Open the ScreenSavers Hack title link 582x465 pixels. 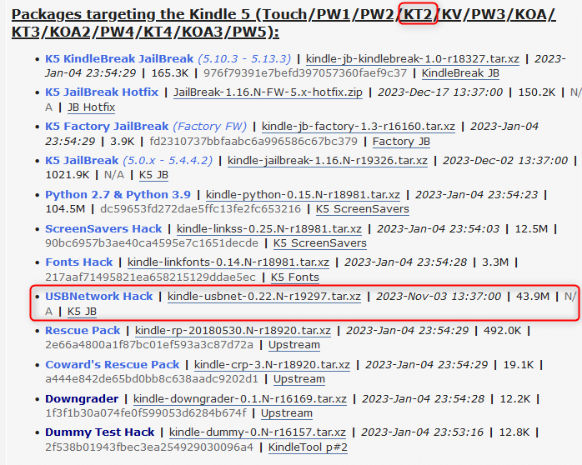[x=103, y=229]
